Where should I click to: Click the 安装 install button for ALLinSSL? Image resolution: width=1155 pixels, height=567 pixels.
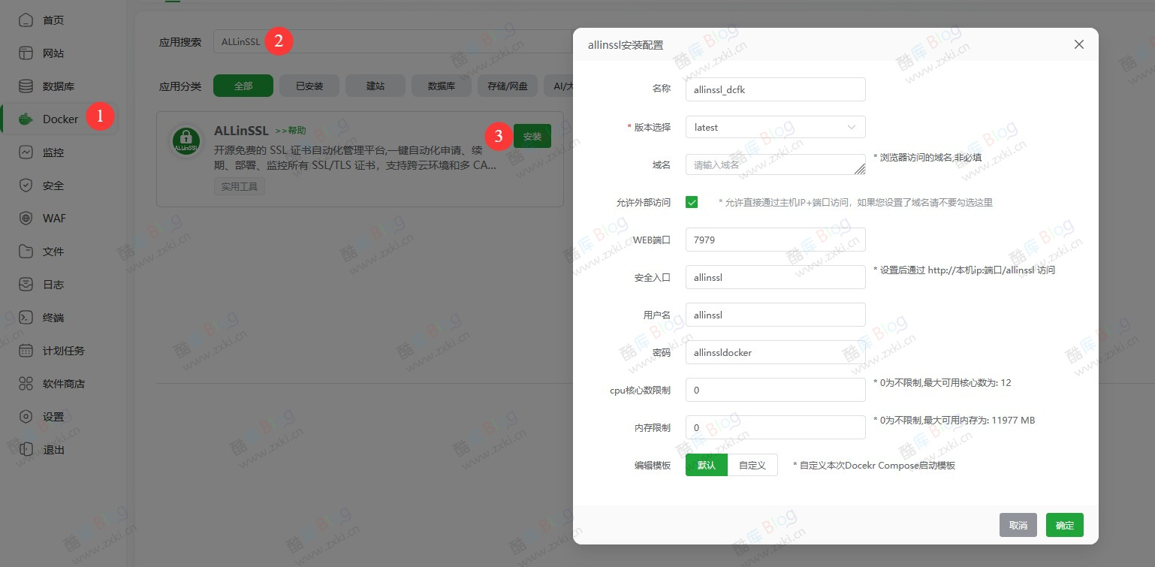pos(532,136)
